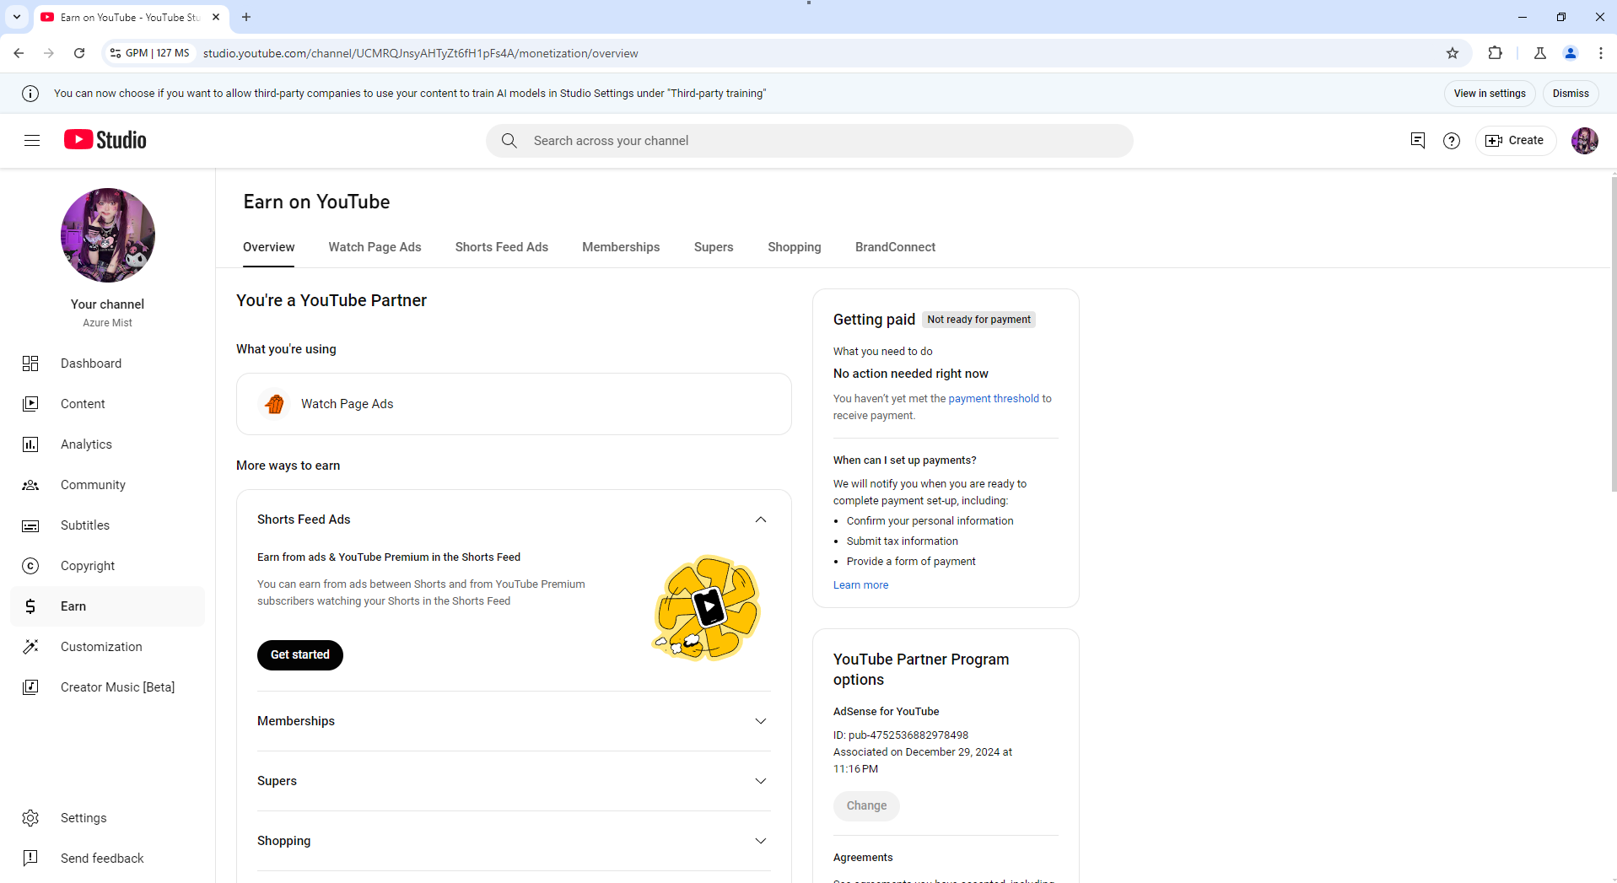This screenshot has width=1617, height=883.
Task: Open the hamburger menu in Studio header
Action: [x=32, y=141]
